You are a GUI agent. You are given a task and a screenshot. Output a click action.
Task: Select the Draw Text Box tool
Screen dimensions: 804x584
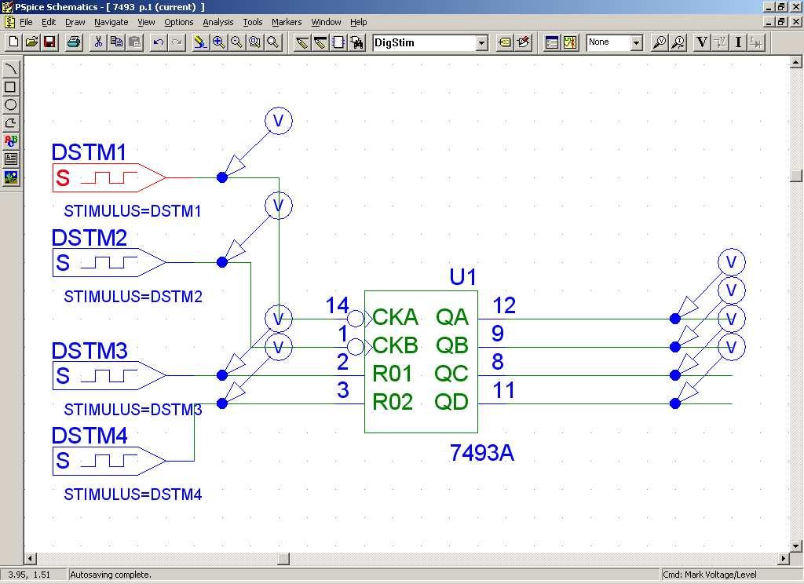click(x=11, y=159)
